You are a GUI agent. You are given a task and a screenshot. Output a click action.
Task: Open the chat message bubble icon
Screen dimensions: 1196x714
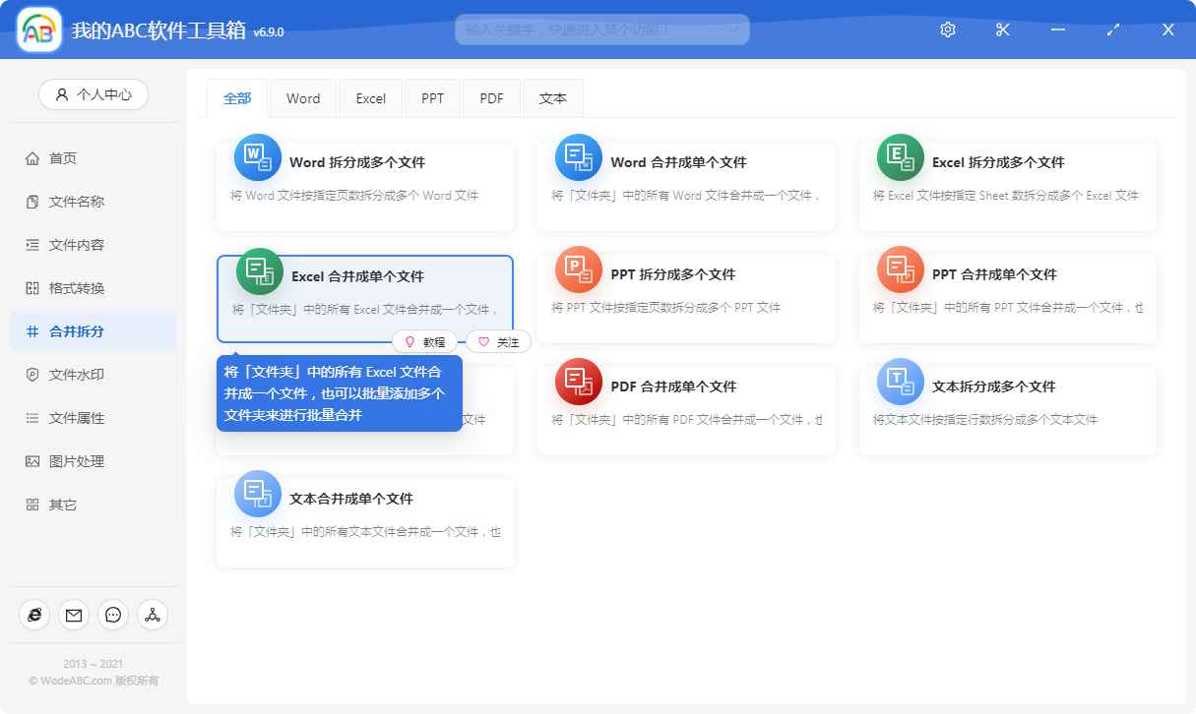coord(113,615)
